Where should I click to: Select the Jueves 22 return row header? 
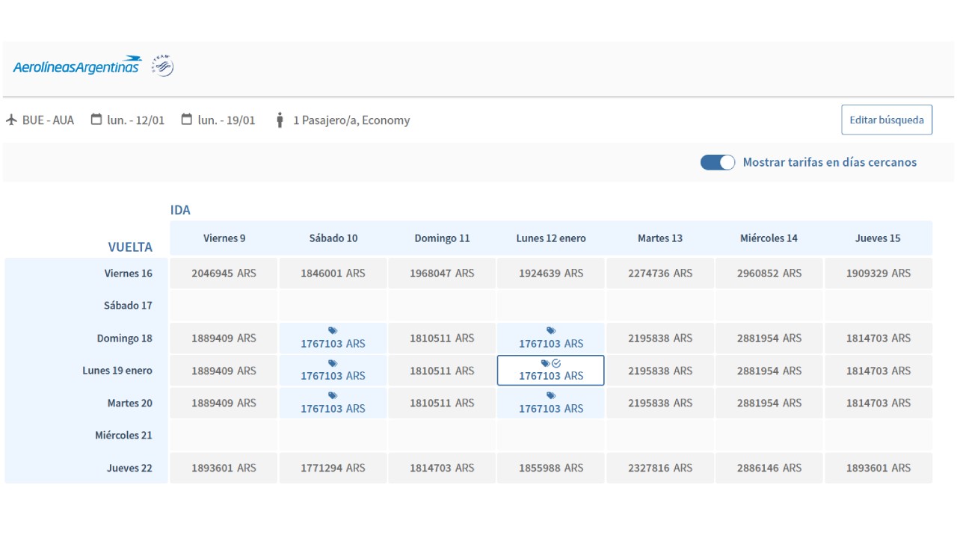[x=129, y=468]
